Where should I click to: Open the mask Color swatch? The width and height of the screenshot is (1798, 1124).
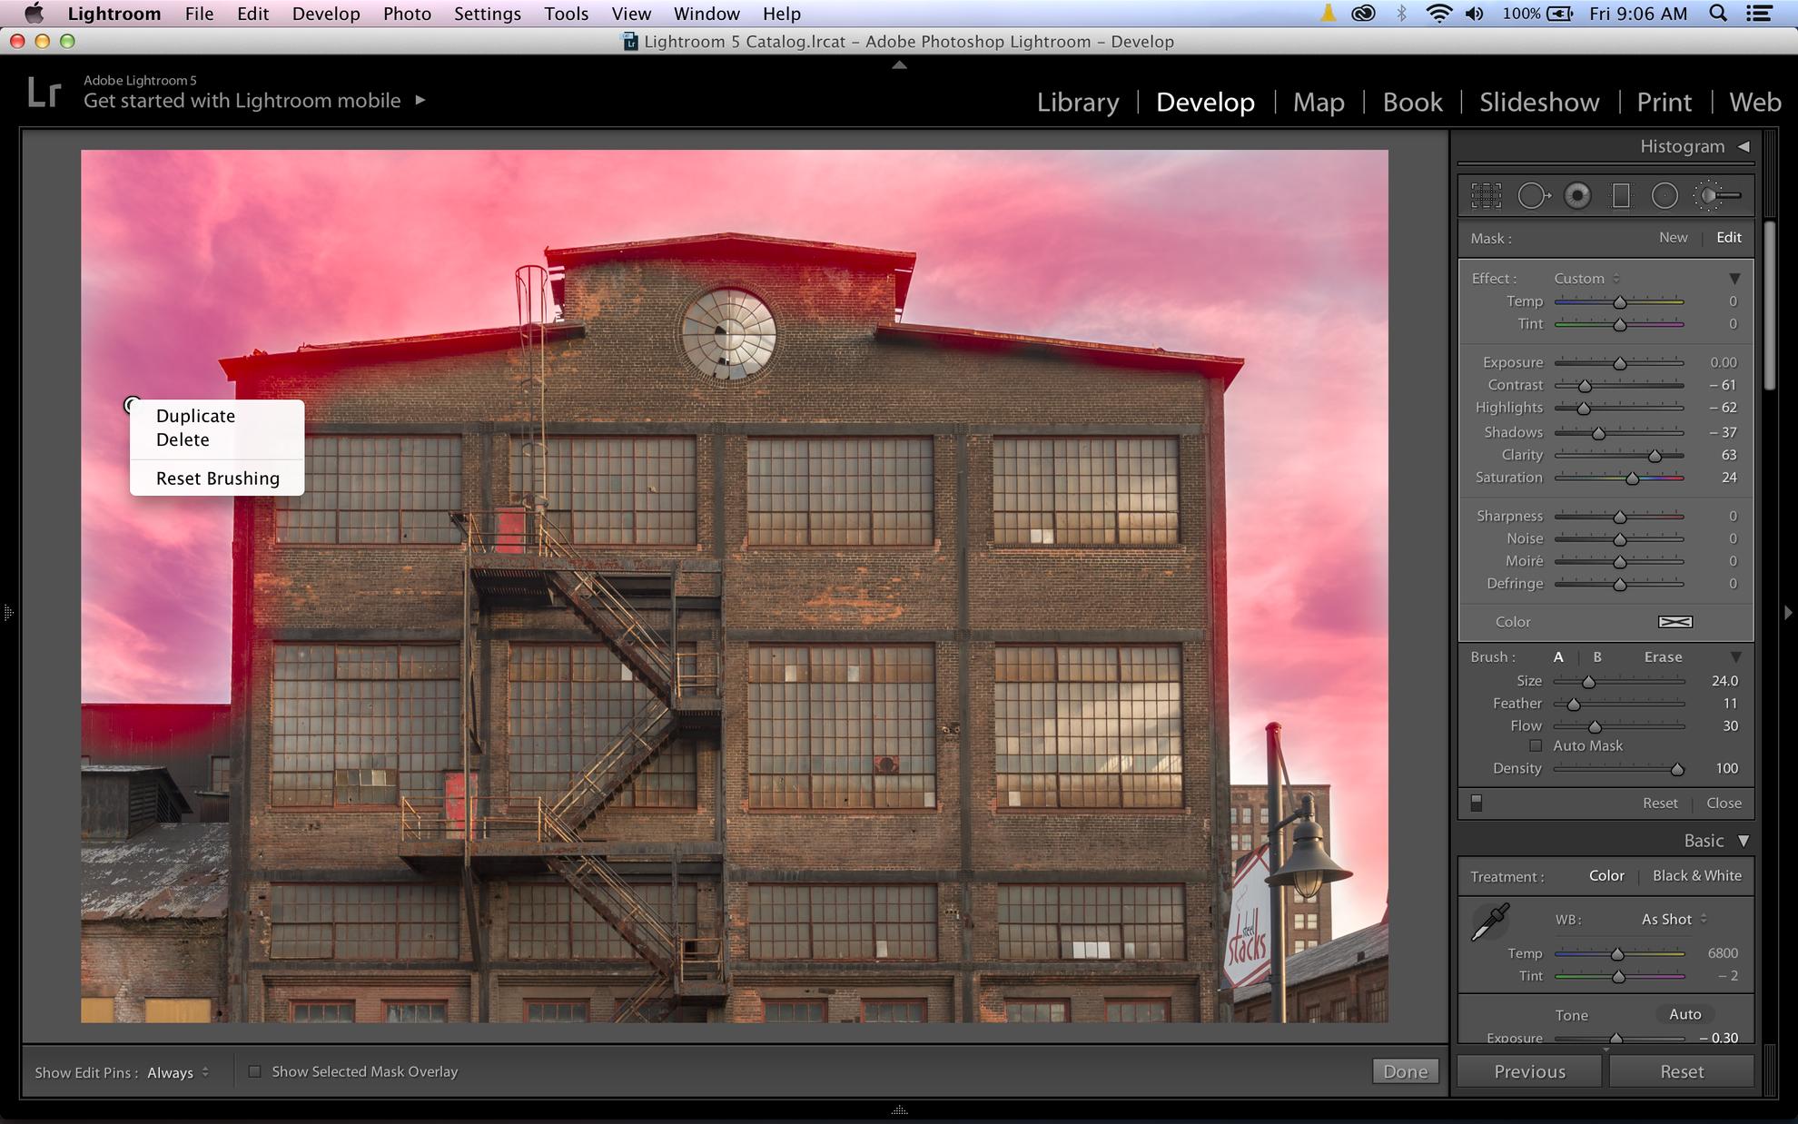point(1675,622)
